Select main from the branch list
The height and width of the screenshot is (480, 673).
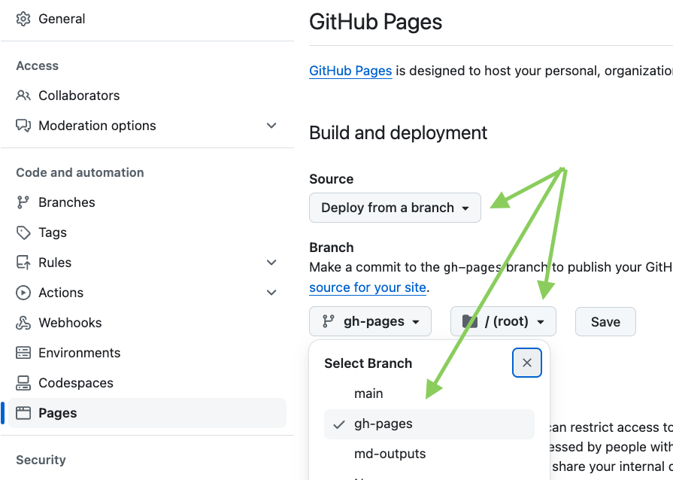click(368, 393)
